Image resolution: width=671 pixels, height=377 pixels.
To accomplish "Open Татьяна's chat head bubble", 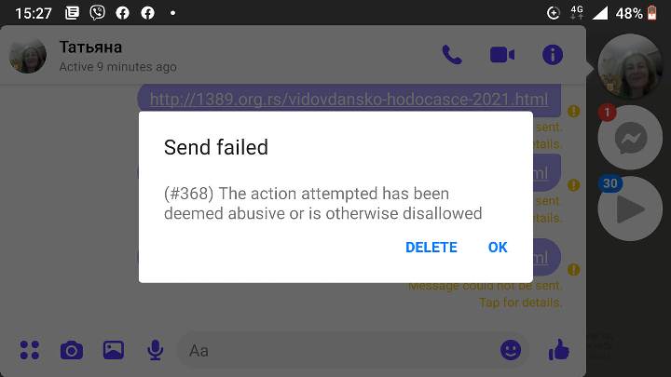I will (x=629, y=67).
